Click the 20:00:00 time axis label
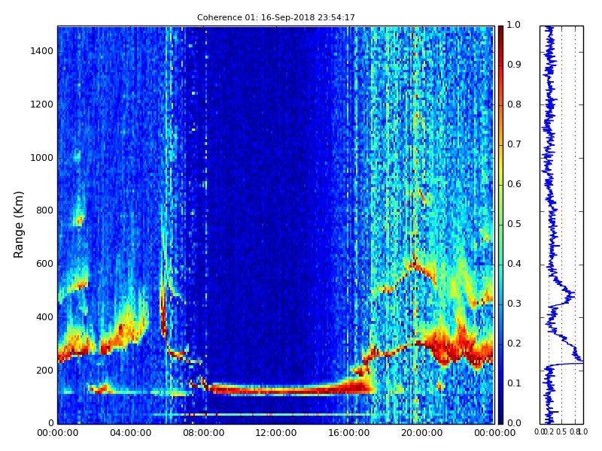The width and height of the screenshot is (602, 451). point(422,433)
